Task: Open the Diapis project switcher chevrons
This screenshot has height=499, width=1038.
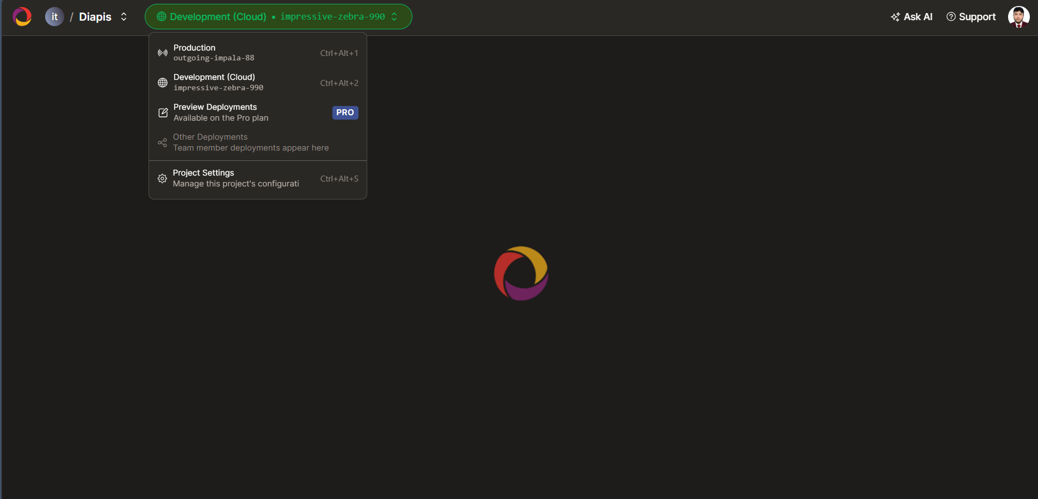Action: point(124,17)
